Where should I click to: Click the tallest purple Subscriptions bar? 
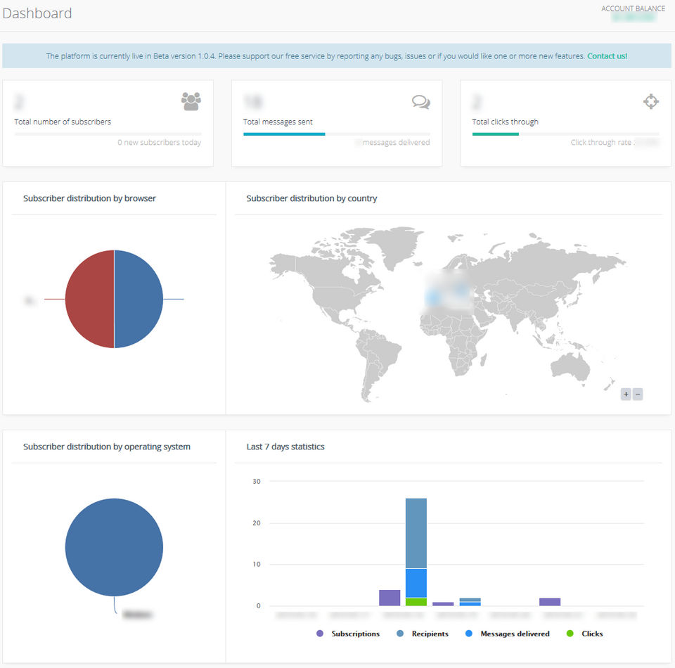pyautogui.click(x=390, y=598)
